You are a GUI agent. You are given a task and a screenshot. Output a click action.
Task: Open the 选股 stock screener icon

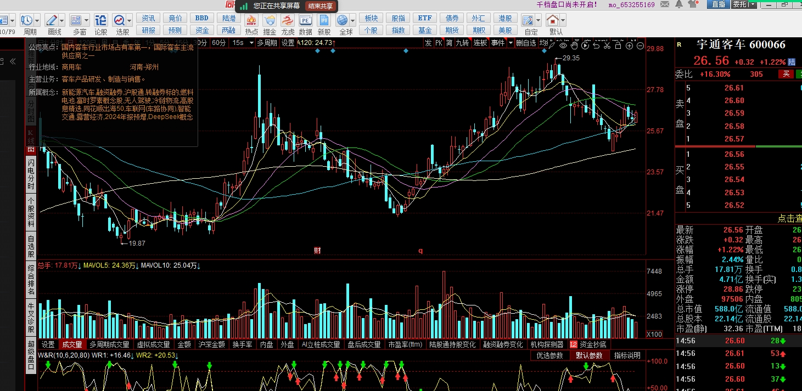click(120, 21)
